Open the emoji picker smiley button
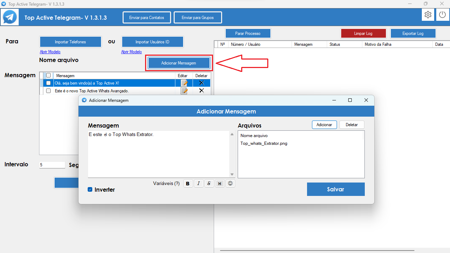This screenshot has width=450, height=253. point(230,184)
